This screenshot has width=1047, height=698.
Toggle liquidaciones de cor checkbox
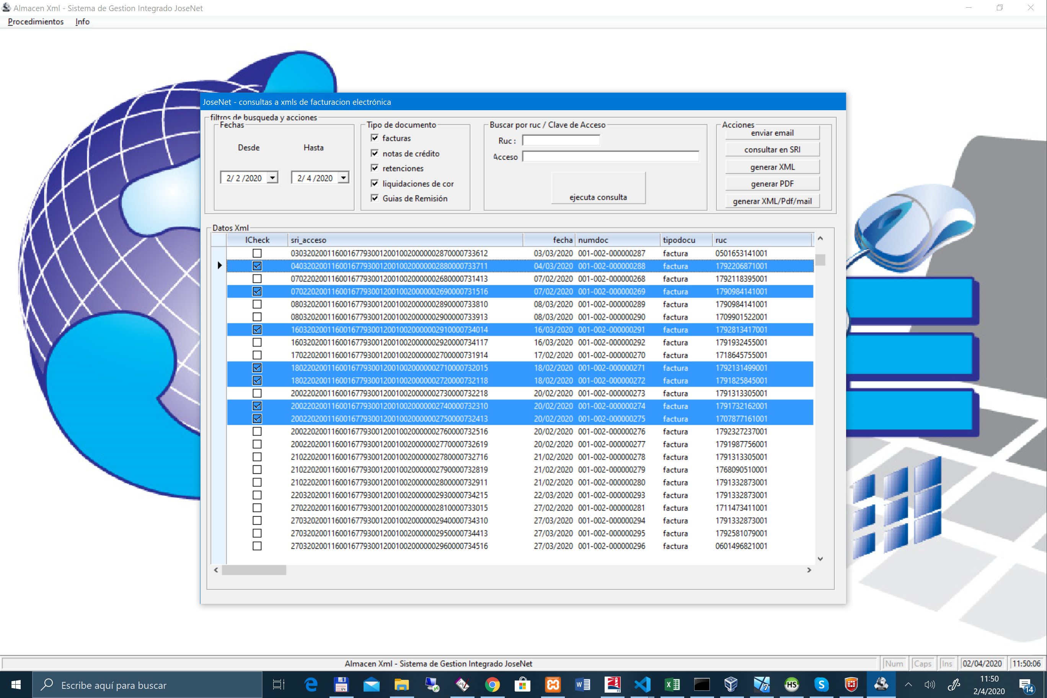point(375,183)
